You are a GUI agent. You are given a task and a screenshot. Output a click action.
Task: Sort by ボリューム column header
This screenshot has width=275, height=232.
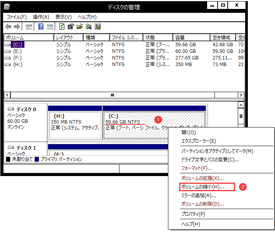tap(29, 37)
